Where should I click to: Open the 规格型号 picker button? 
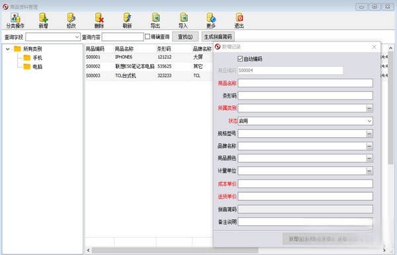point(369,134)
